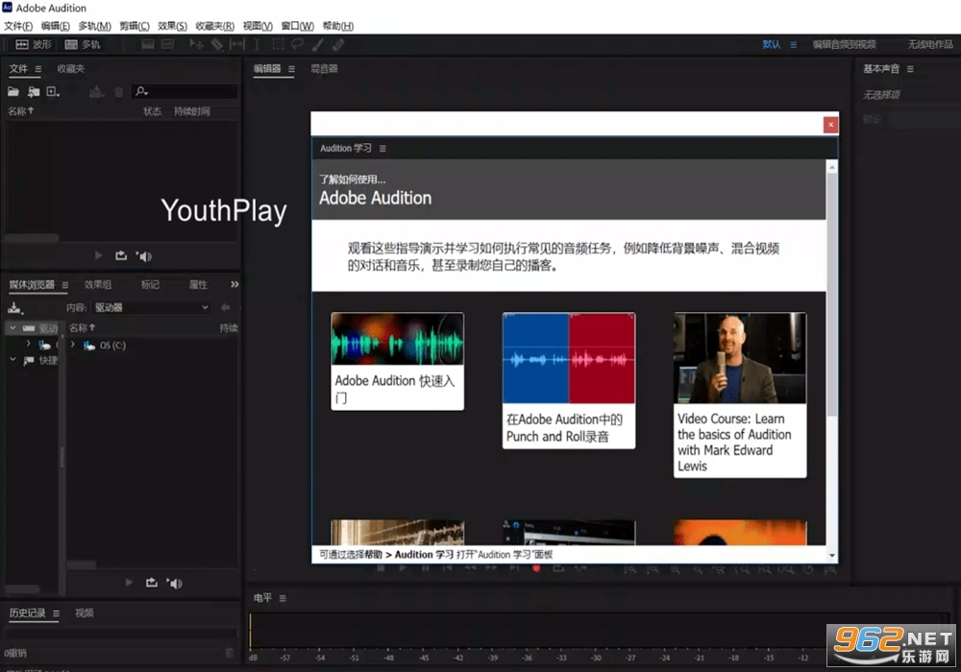Open the 历史记录 panel menu icon
This screenshot has height=672, width=961.
[x=57, y=613]
